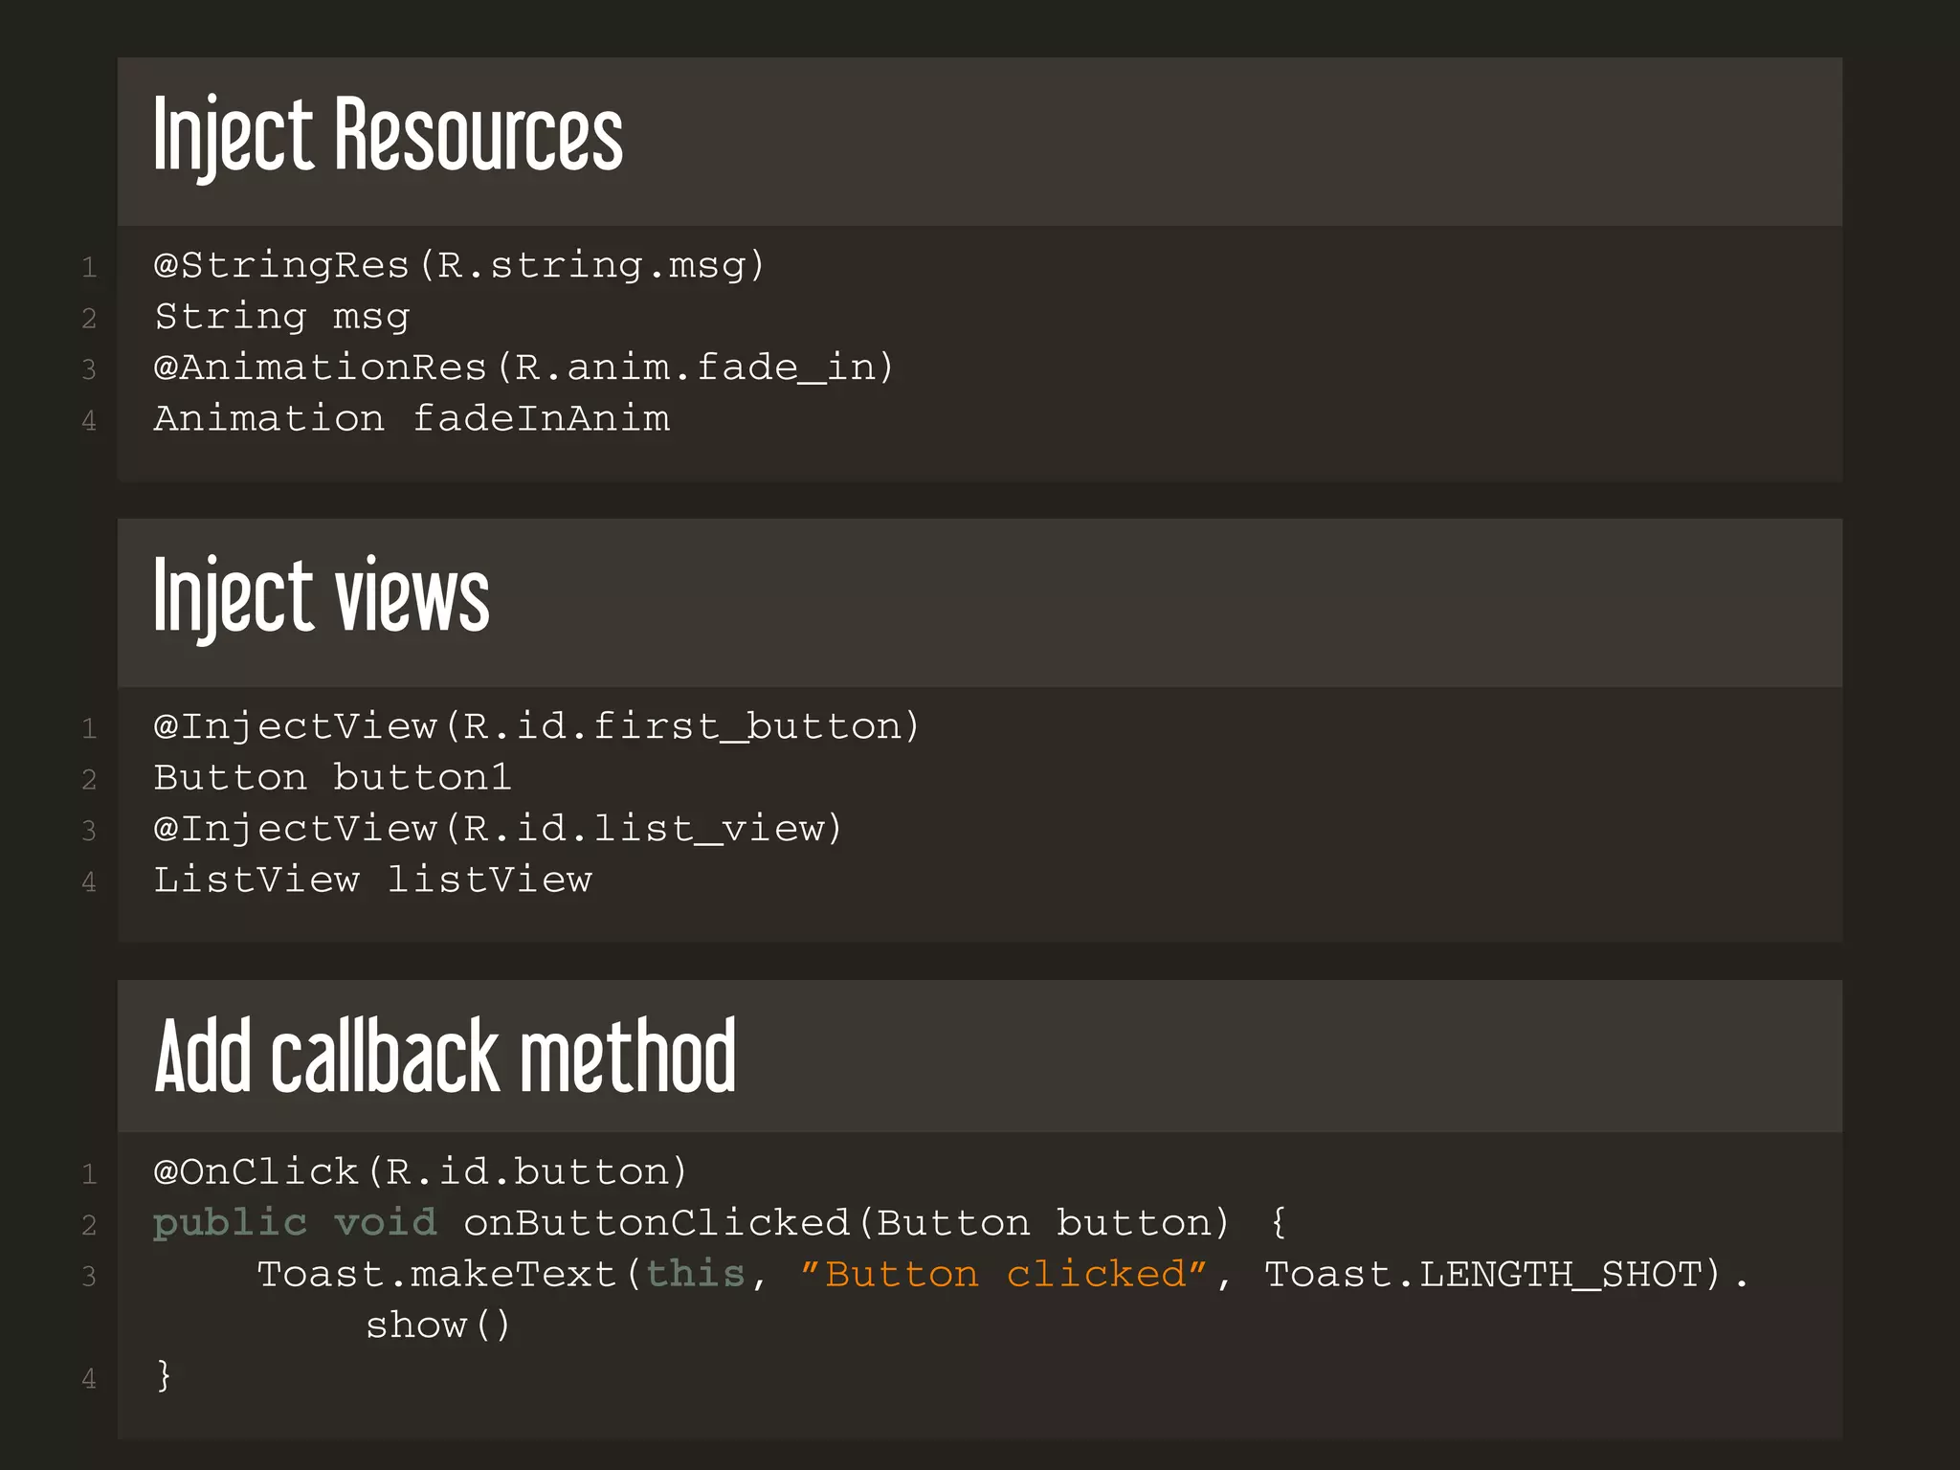Image resolution: width=1960 pixels, height=1470 pixels.
Task: Click the 'show()' continuation line
Action: (x=438, y=1325)
